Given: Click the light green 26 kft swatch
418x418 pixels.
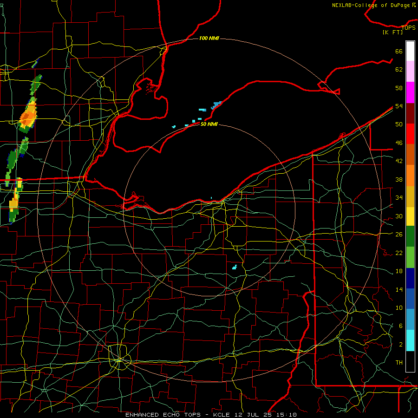Looking at the screenshot, I should click(410, 257).
